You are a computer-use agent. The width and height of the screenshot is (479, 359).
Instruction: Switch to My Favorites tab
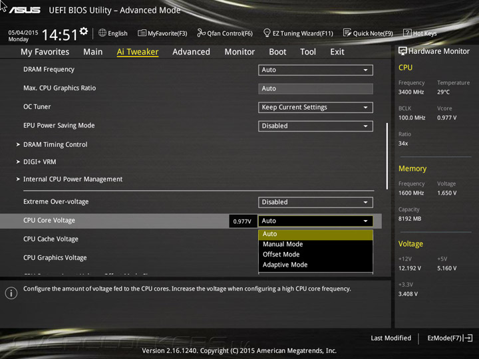(x=45, y=52)
